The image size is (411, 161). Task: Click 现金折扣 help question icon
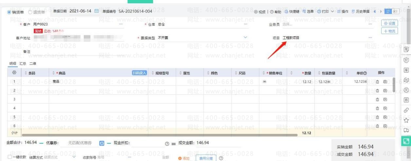[x=167, y=143]
